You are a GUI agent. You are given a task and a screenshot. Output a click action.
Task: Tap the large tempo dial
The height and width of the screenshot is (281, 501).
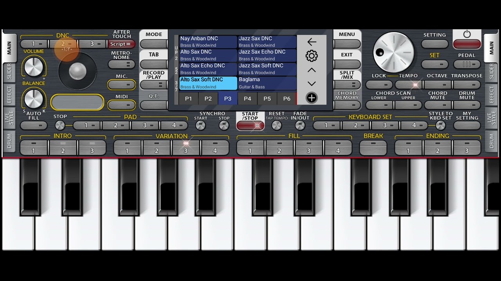coord(393,53)
